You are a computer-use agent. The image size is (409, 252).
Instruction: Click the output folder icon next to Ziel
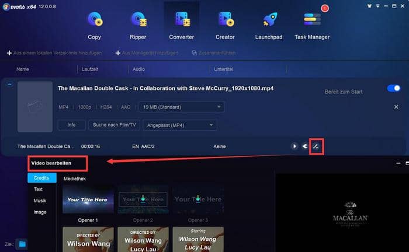pos(22,243)
